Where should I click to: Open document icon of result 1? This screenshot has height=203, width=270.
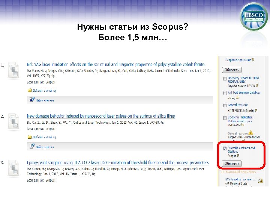[x=13, y=70]
